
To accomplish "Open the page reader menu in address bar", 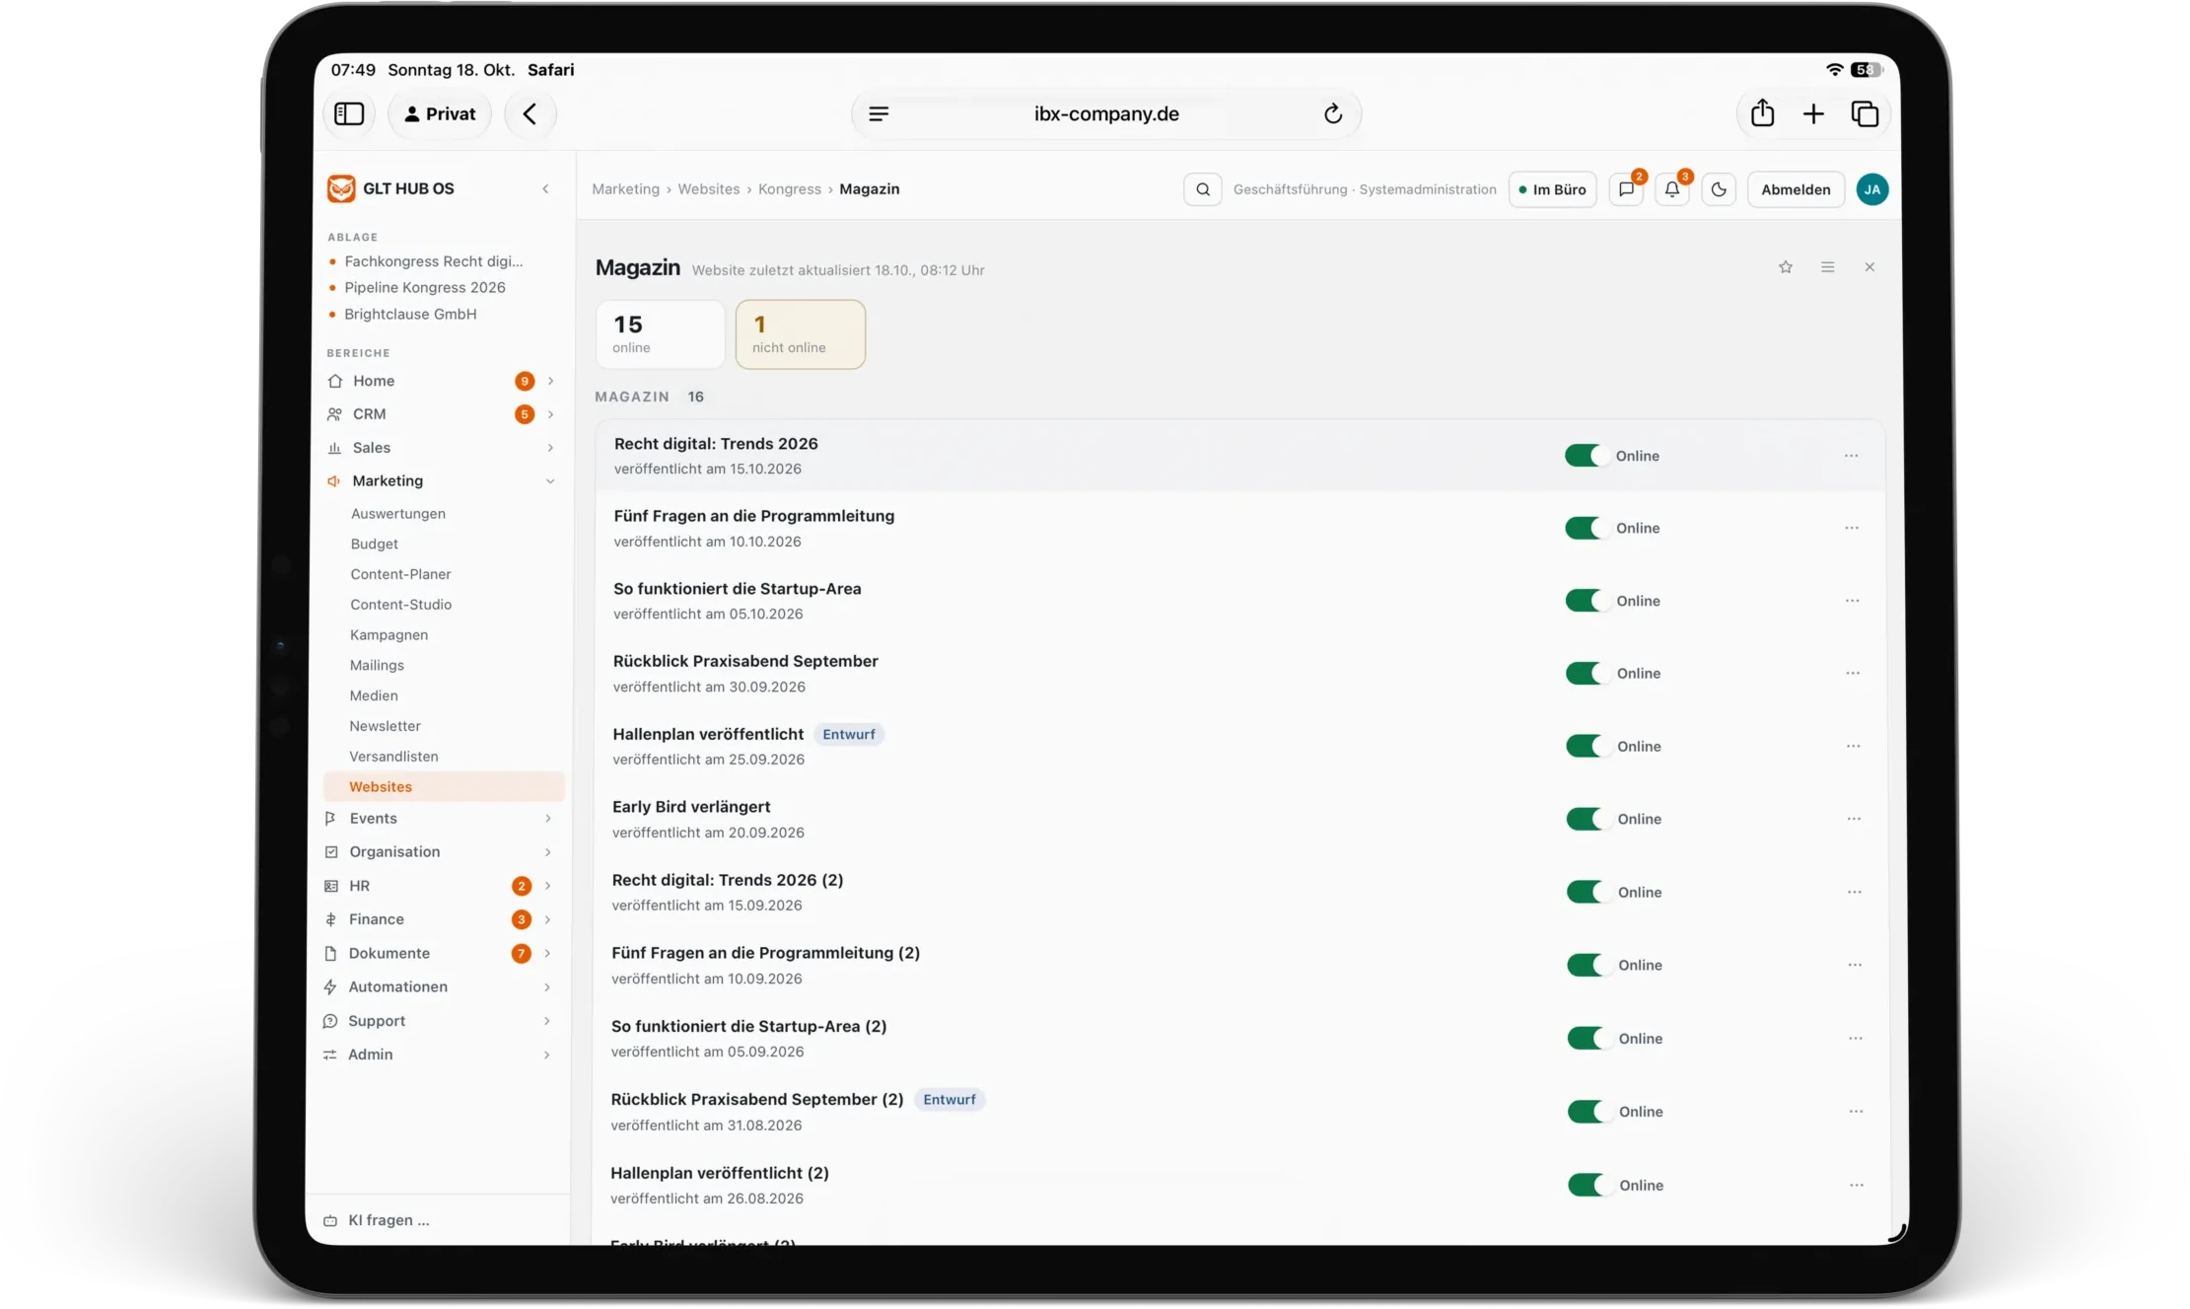I will point(879,114).
